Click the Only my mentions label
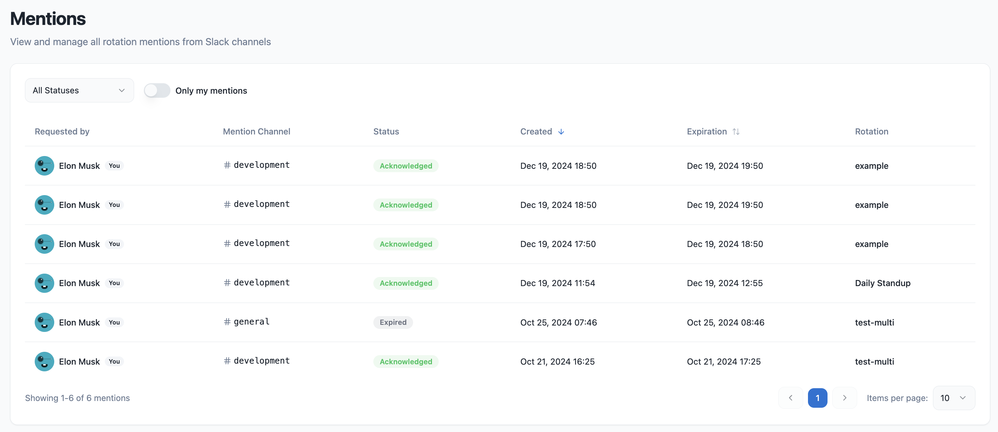998x432 pixels. (x=211, y=91)
